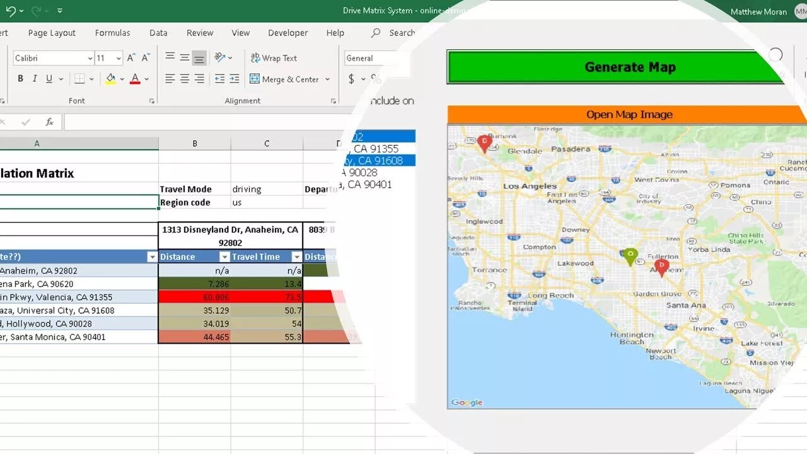
Task: Select Top Align icon
Action: [x=170, y=57]
